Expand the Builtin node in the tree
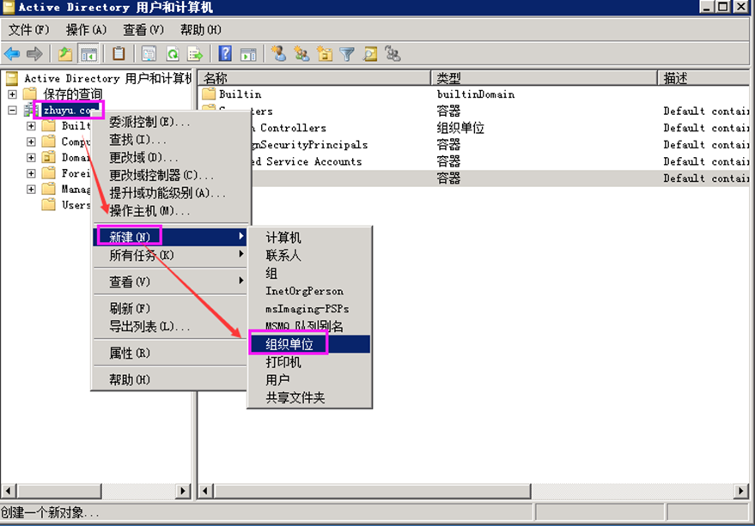Screen dimensions: 755x526 31,126
